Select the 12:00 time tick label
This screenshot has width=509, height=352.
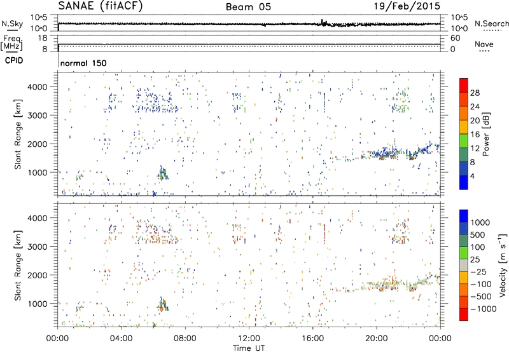[249, 339]
